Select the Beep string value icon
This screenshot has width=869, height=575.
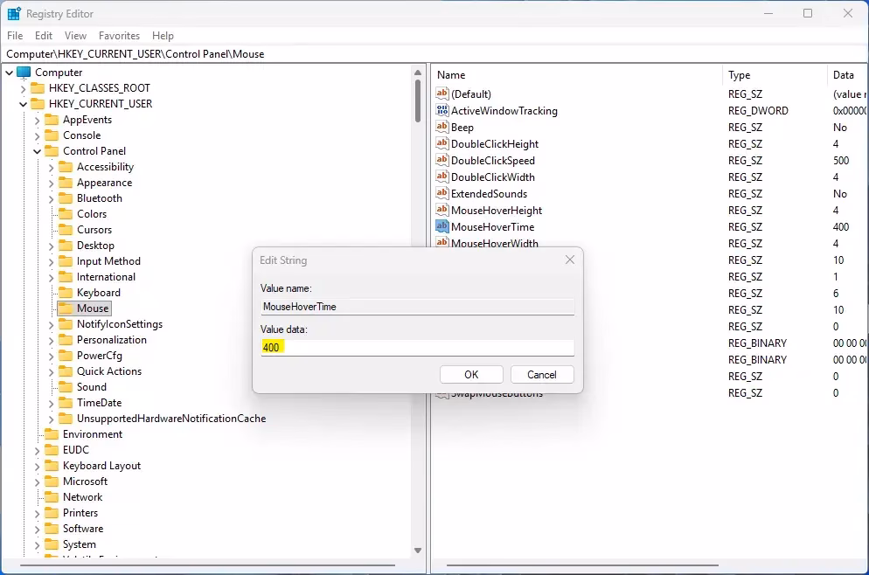(x=442, y=128)
